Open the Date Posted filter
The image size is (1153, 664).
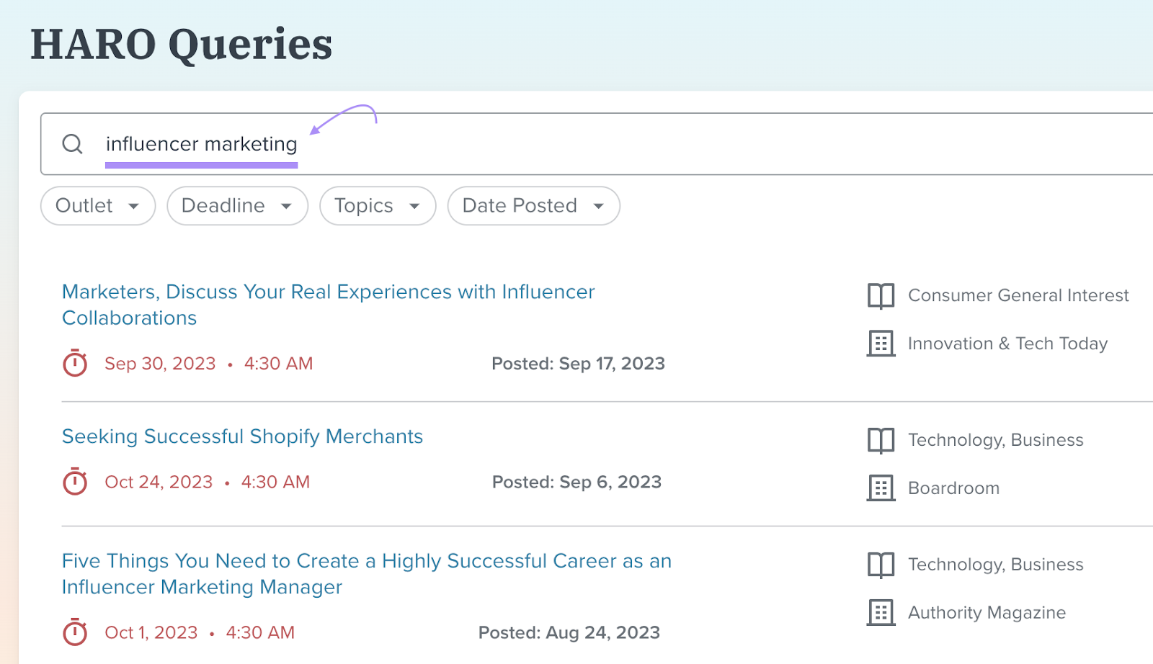[x=533, y=206]
